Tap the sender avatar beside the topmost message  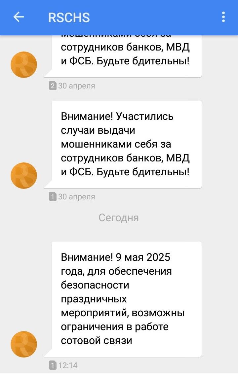[24, 65]
